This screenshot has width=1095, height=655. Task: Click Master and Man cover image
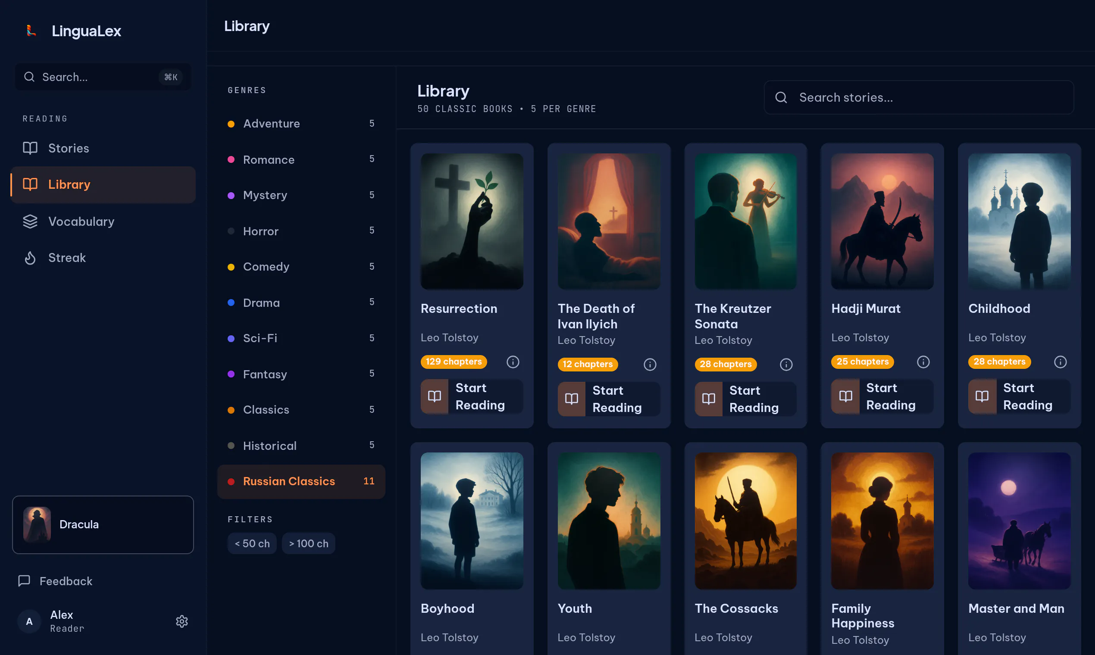click(1020, 521)
